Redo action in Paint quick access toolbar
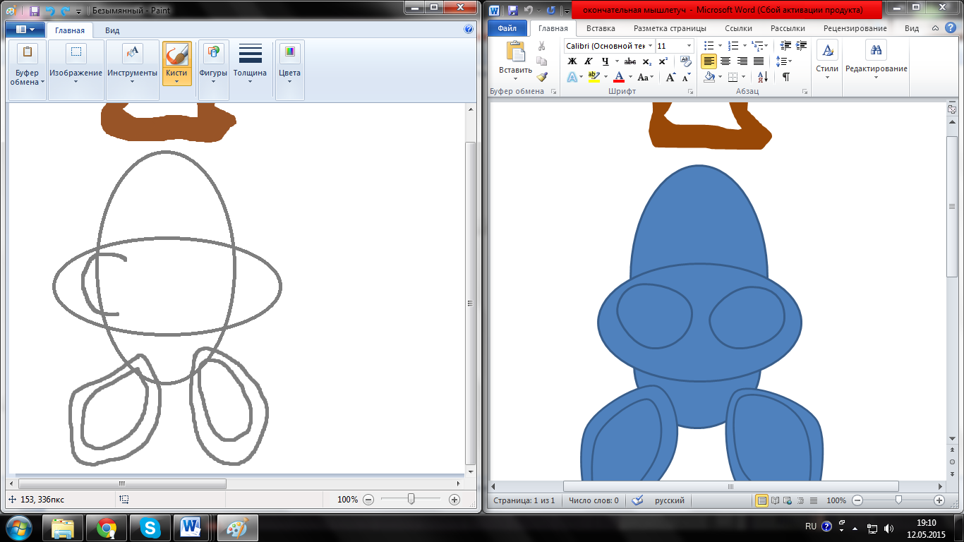The image size is (964, 542). coord(64,11)
